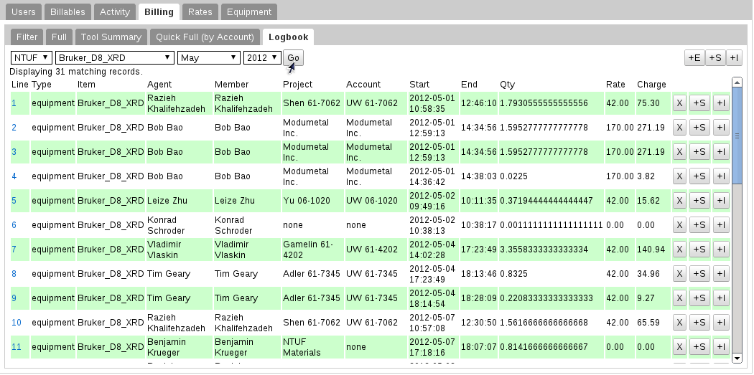754x375 pixels.
Task: Click the Go button
Action: tap(293, 57)
